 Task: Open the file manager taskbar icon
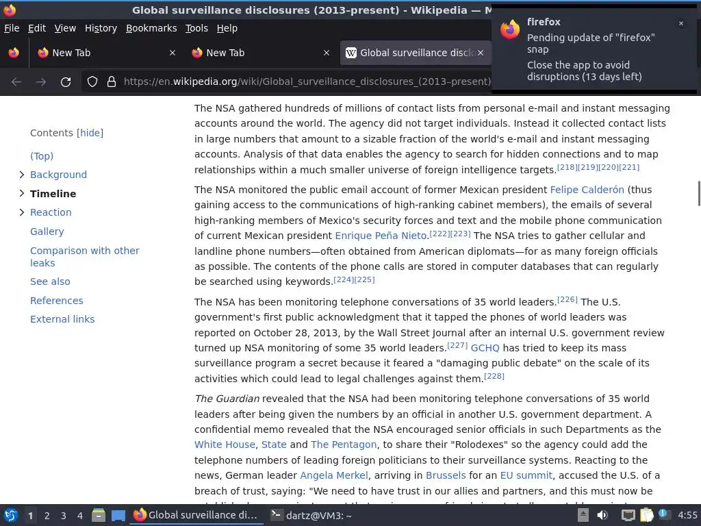tap(99, 516)
